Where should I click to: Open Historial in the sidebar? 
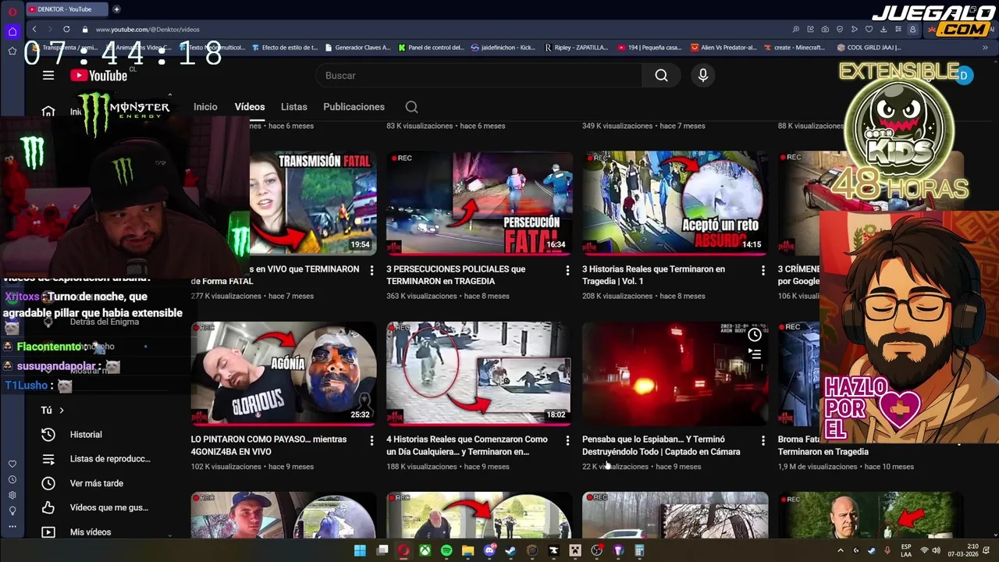pos(86,435)
